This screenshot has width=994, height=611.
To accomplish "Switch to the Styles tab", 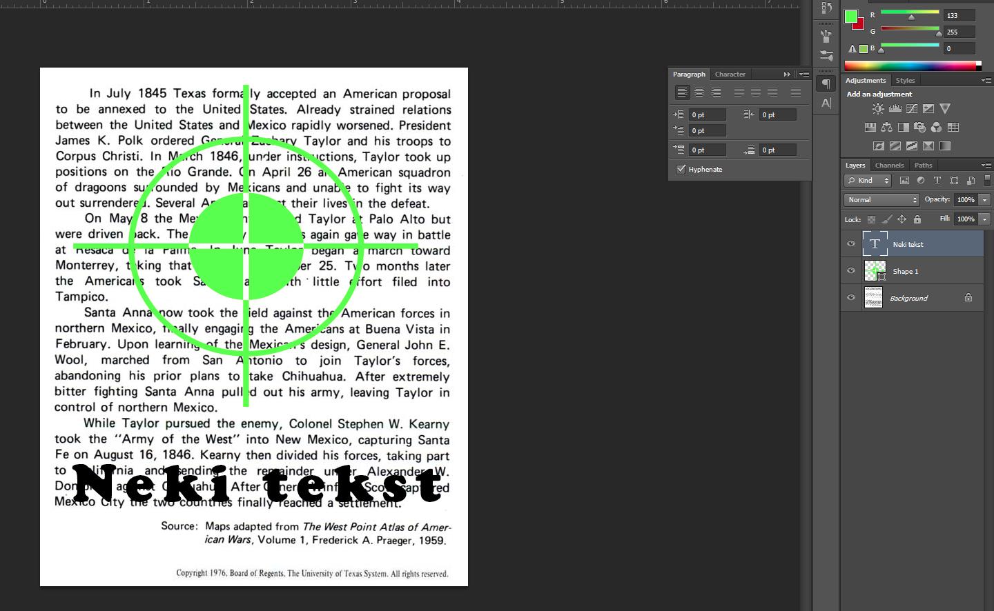I will [905, 81].
